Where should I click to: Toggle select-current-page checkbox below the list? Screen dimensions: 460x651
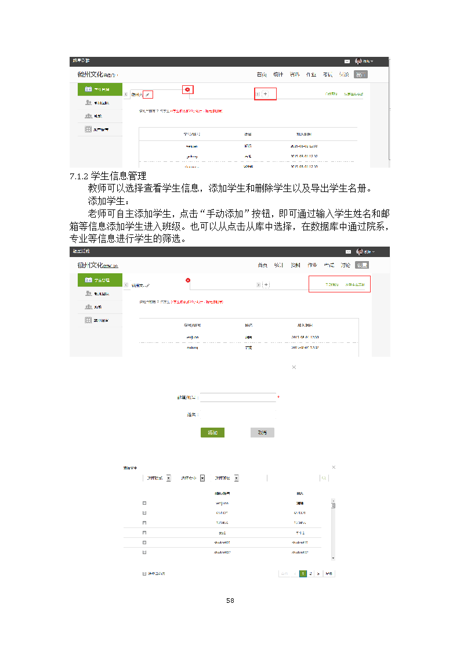coord(144,573)
